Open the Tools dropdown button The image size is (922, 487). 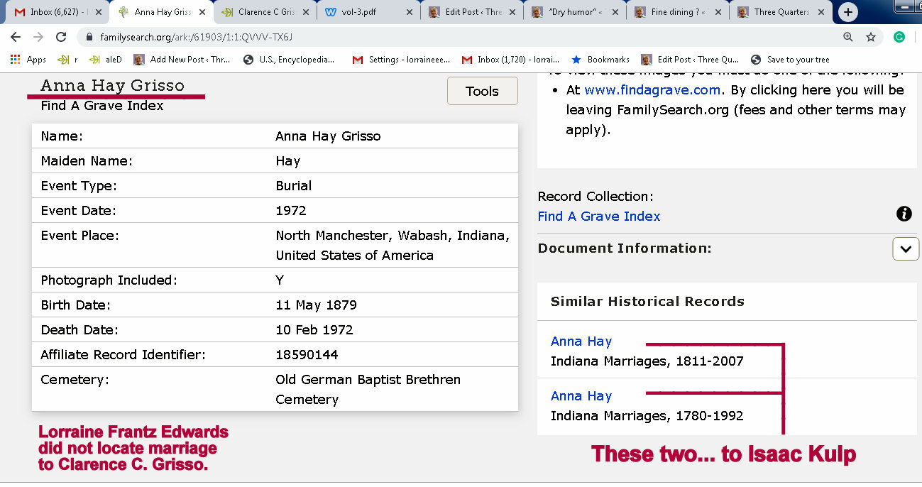coord(482,91)
